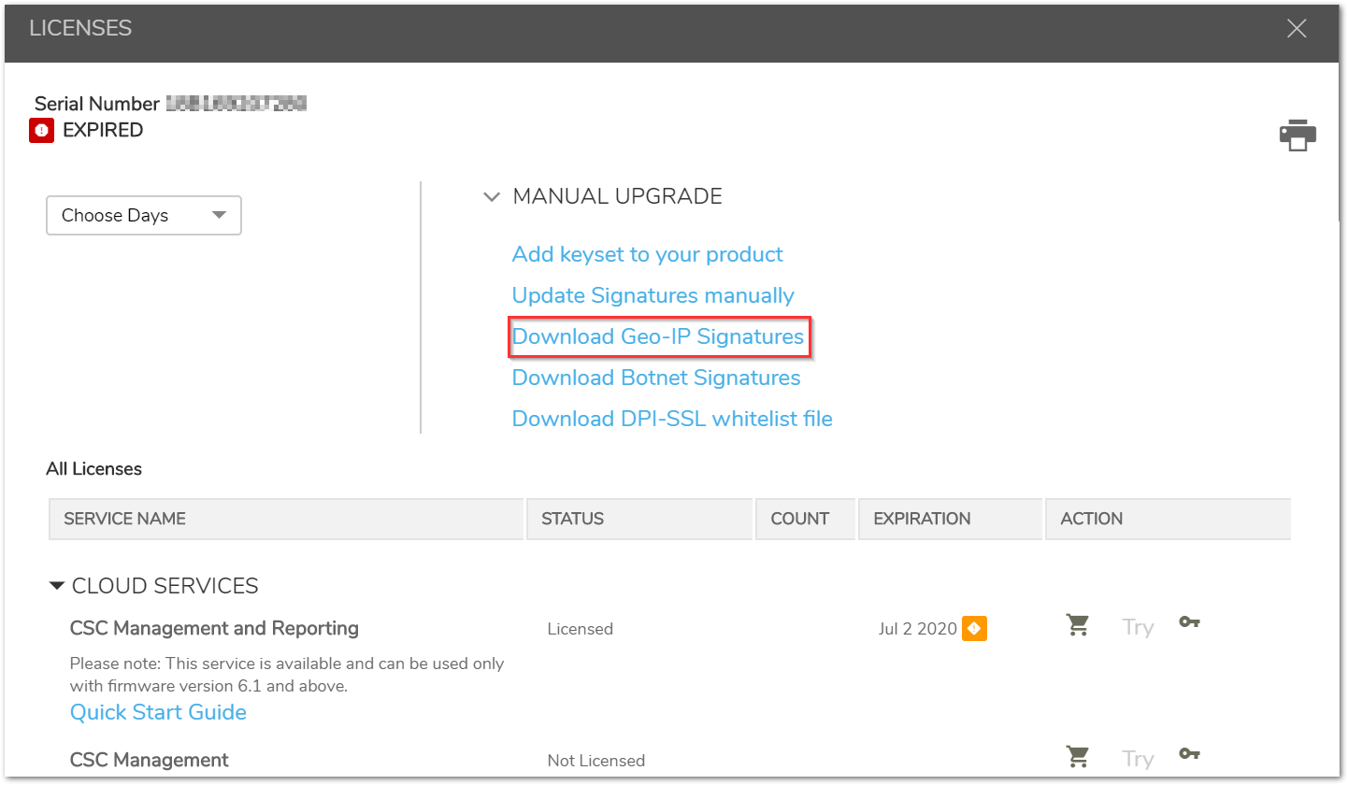Screen dimensions: 1348x785
Task: Click key icon for CSC Management and Reporting
Action: pyautogui.click(x=1189, y=622)
